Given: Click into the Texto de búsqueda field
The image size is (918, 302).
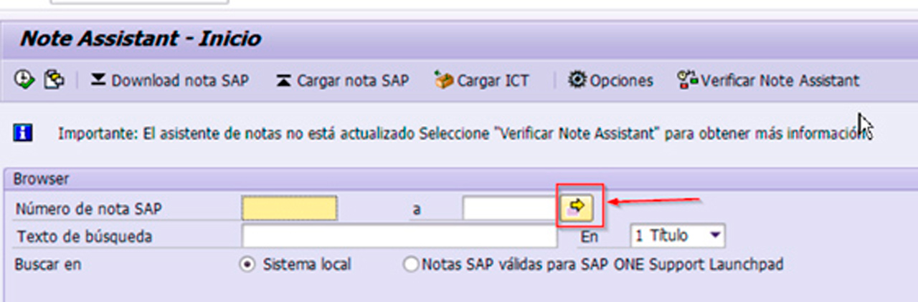Looking at the screenshot, I should (x=399, y=236).
